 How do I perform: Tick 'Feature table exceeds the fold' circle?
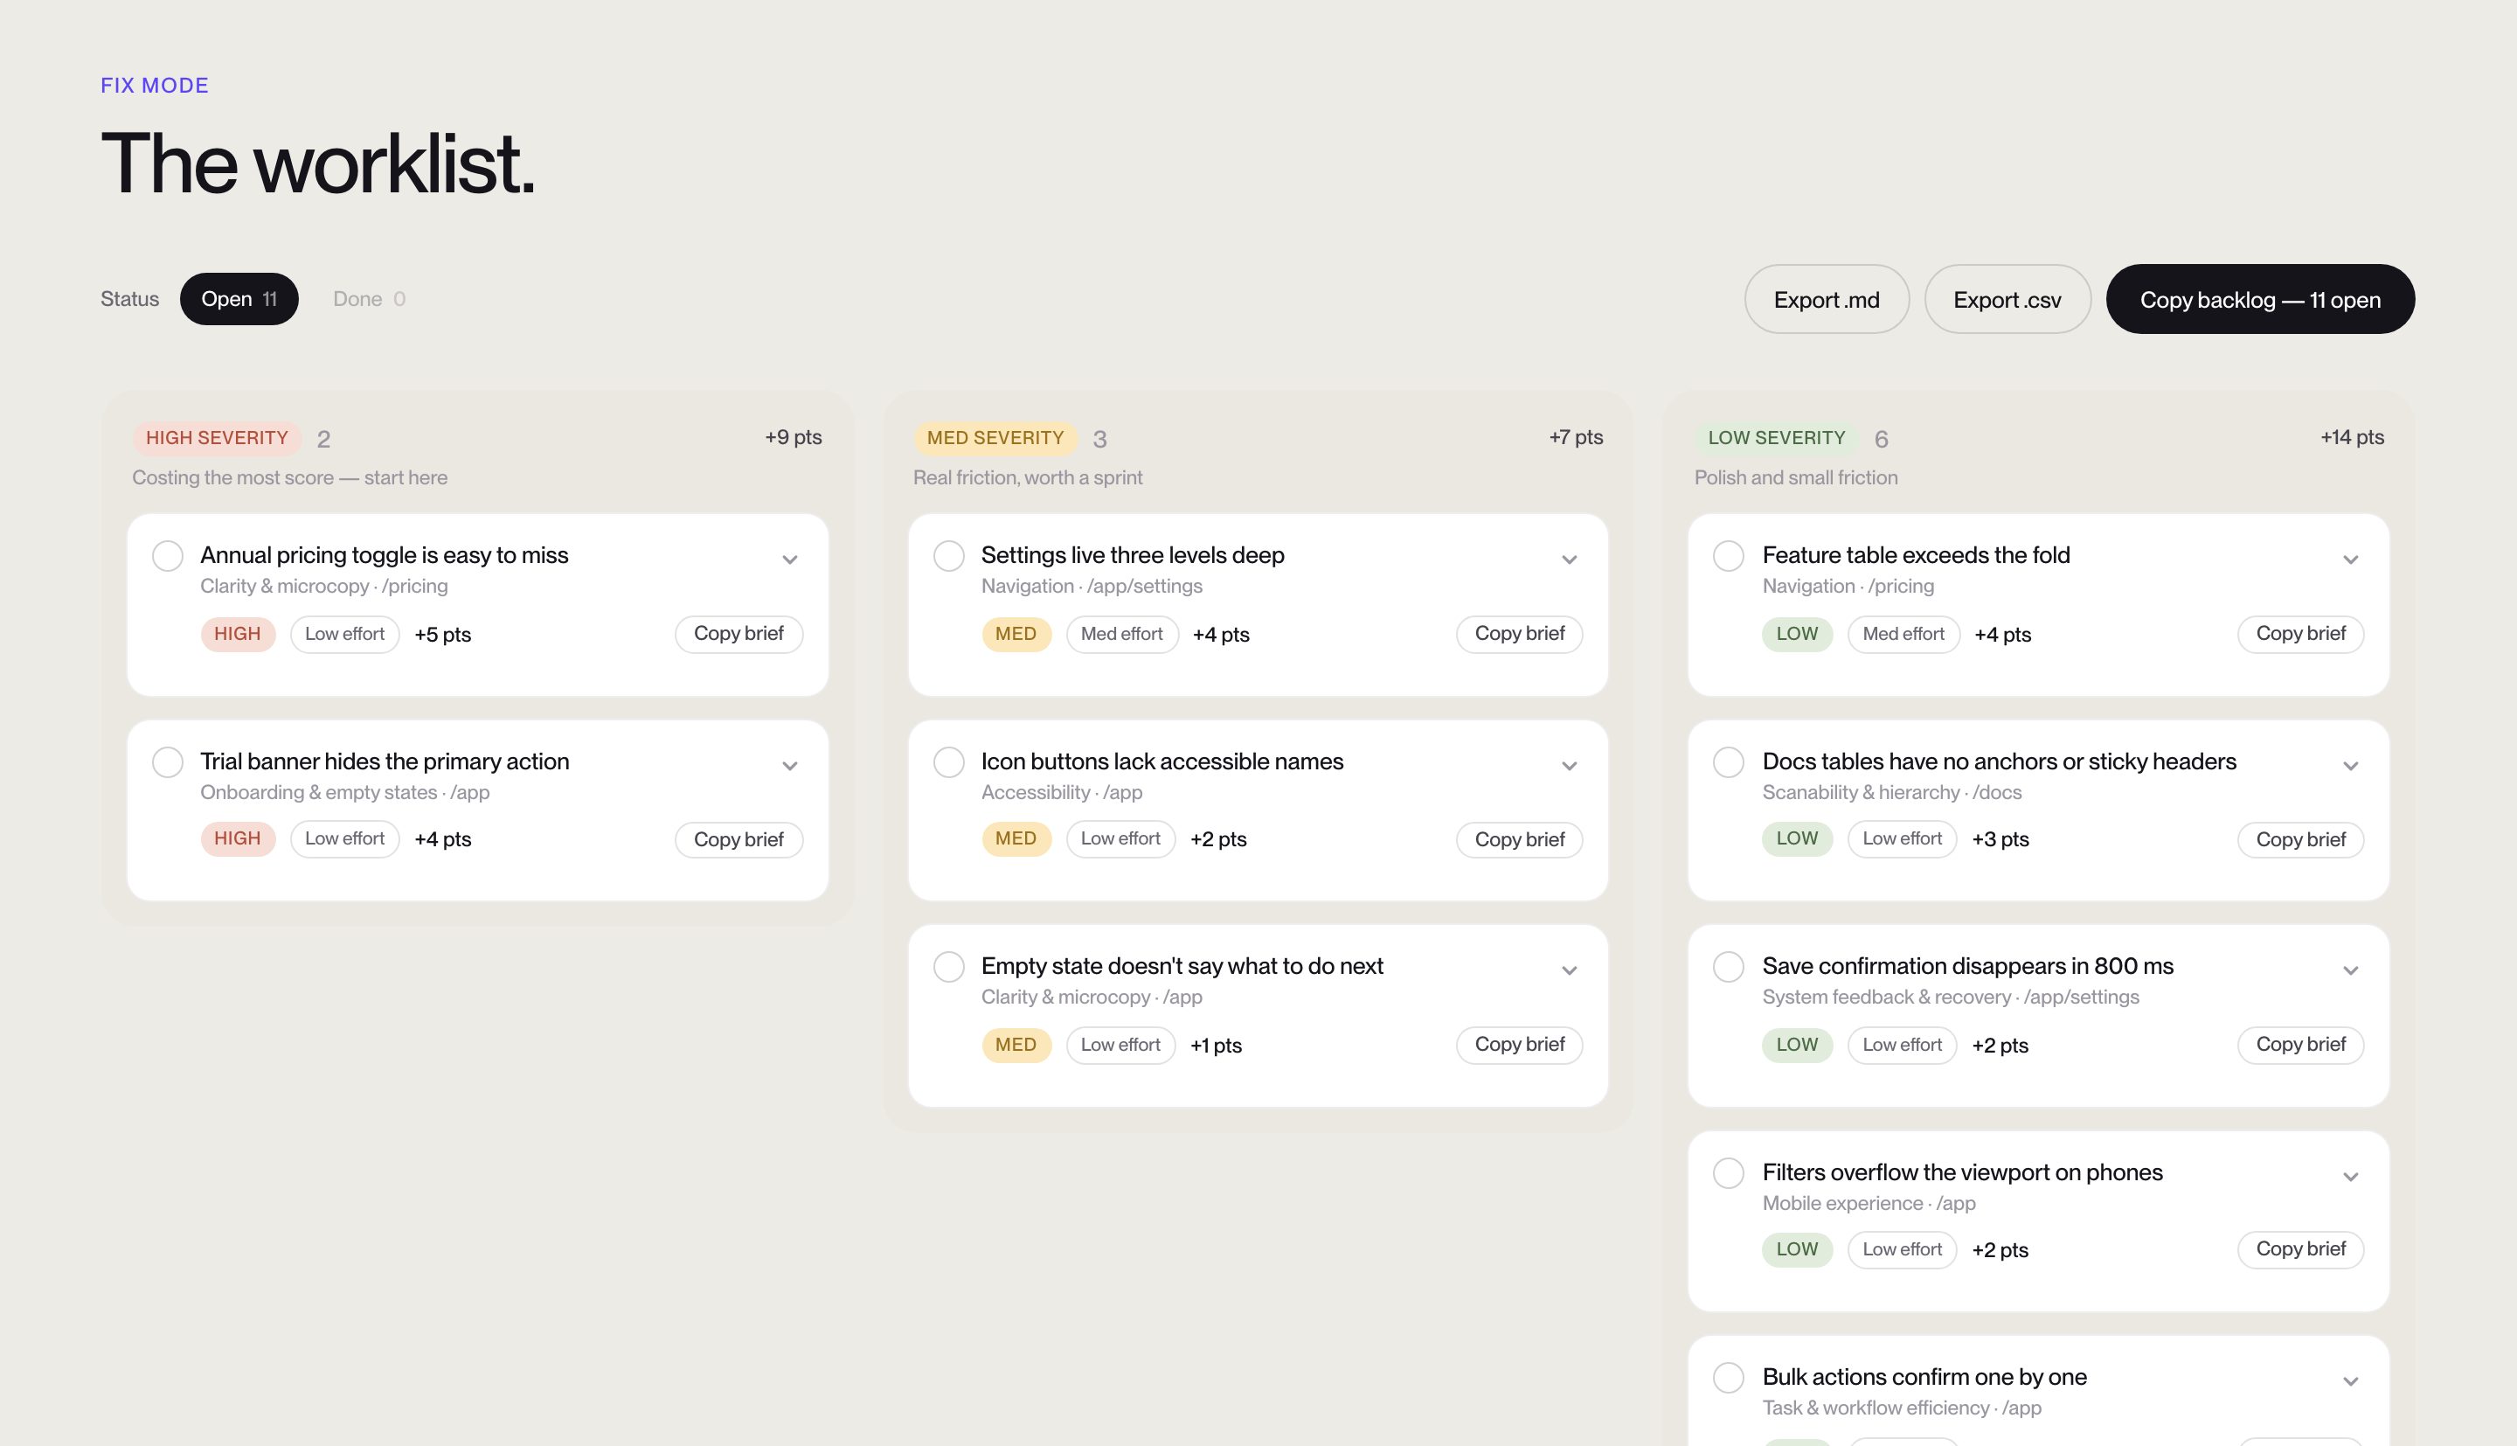(1729, 556)
